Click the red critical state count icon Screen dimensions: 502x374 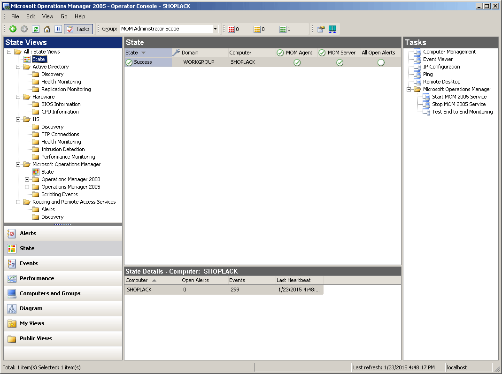(231, 29)
